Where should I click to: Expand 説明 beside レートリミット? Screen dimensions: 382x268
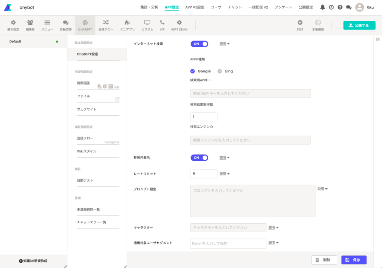225,174
